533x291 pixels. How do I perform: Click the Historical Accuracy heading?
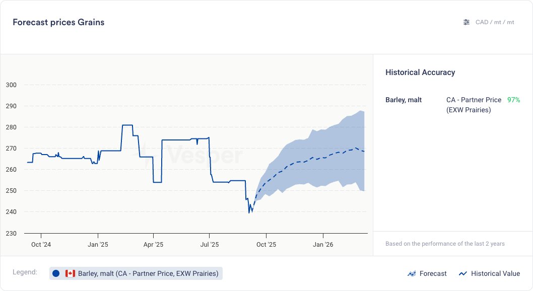[x=420, y=72]
